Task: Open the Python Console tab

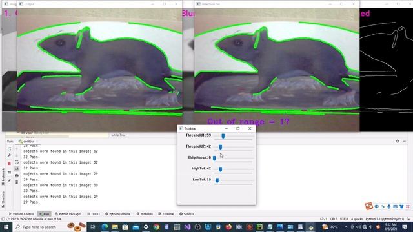Action: [117, 214]
